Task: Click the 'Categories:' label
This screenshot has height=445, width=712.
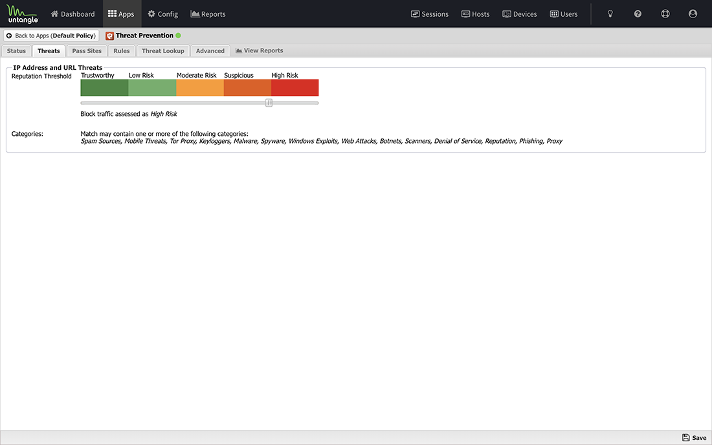Action: (27, 134)
